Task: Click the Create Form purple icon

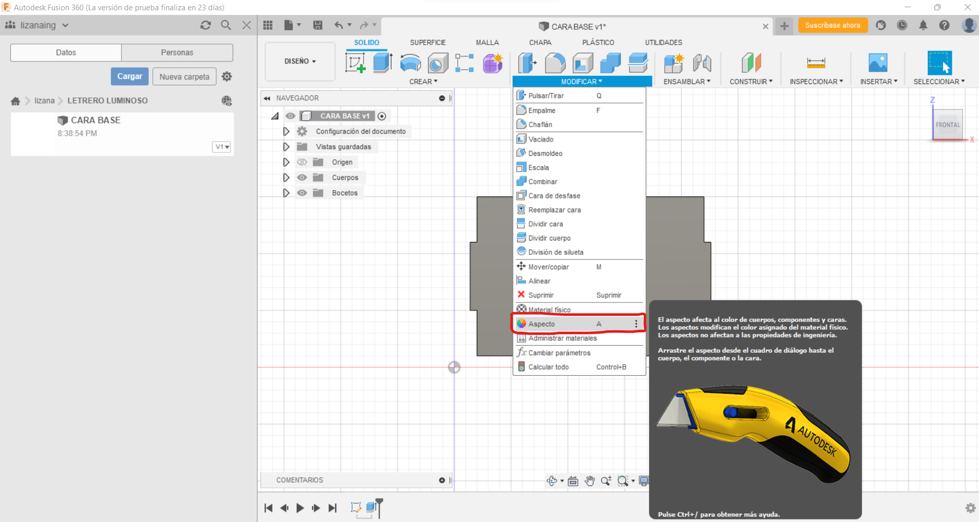Action: (493, 63)
